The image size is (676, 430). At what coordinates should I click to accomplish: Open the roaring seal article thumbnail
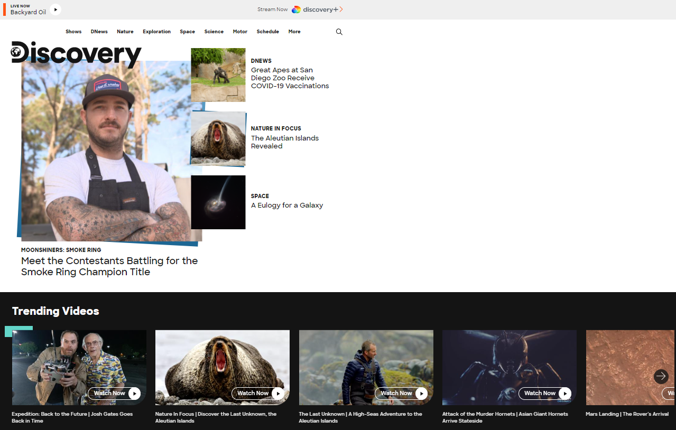[x=218, y=138]
